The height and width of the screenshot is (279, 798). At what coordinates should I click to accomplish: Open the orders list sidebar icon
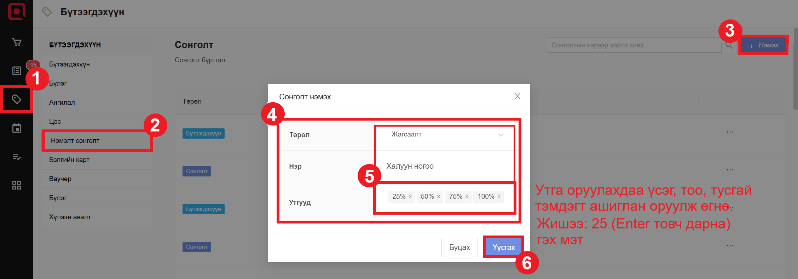point(17,71)
